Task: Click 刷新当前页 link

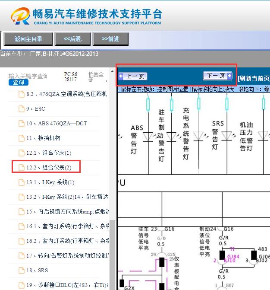Action: [254, 78]
